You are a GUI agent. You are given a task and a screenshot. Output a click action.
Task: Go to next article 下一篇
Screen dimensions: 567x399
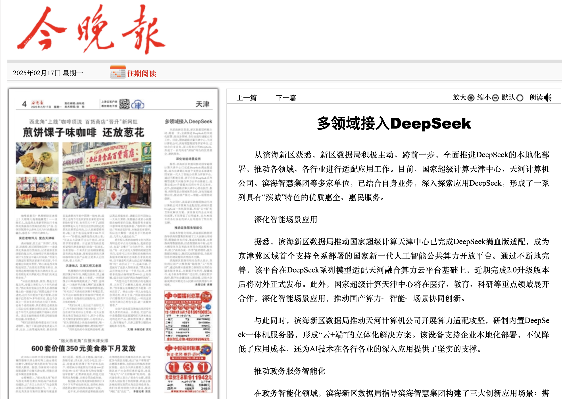(x=286, y=98)
